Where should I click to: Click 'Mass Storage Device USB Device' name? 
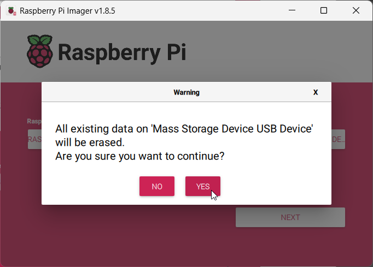tap(232, 129)
